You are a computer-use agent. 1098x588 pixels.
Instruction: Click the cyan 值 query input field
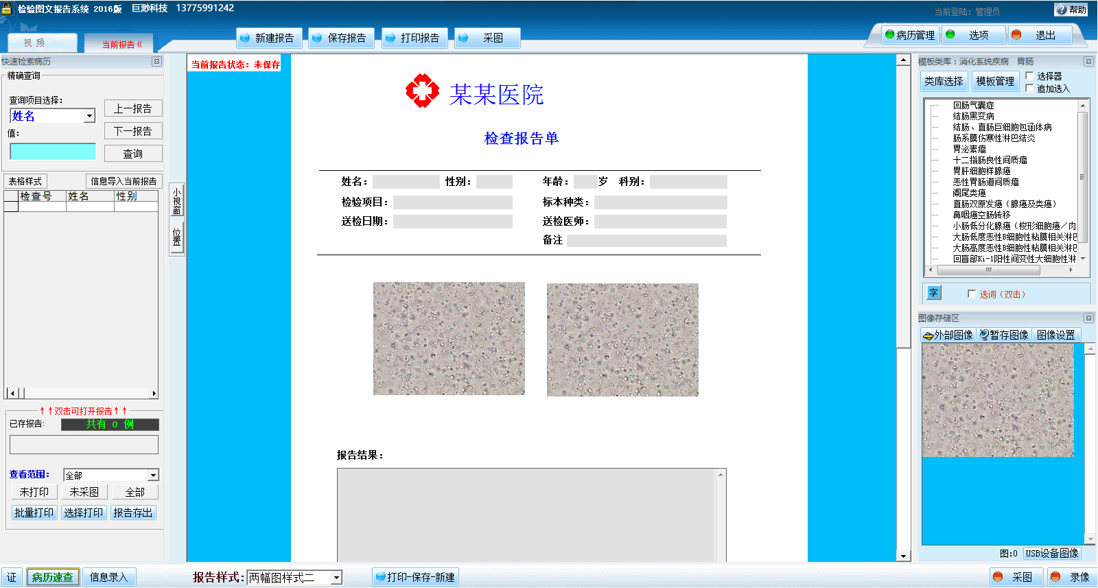tap(53, 151)
